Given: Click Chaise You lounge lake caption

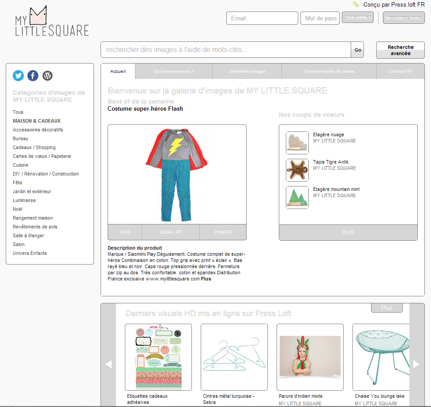Looking at the screenshot, I should (x=379, y=396).
